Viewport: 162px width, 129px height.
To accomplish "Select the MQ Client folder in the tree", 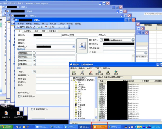I will click(x=80, y=87).
